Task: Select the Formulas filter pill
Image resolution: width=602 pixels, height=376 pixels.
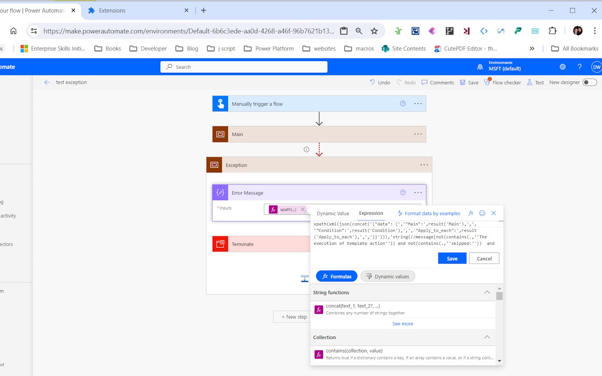Action: 337,276
